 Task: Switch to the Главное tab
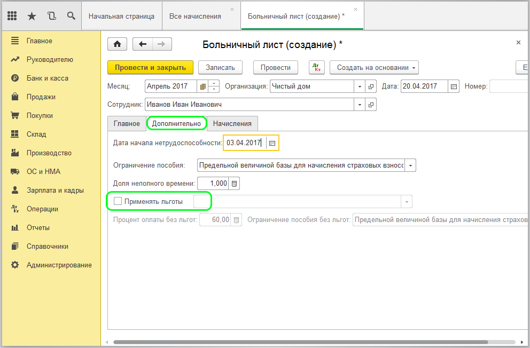tap(127, 123)
